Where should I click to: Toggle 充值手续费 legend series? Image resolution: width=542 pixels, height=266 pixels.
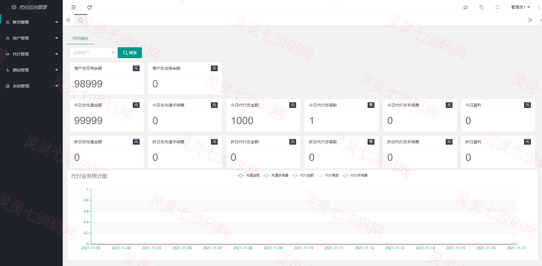click(x=276, y=175)
